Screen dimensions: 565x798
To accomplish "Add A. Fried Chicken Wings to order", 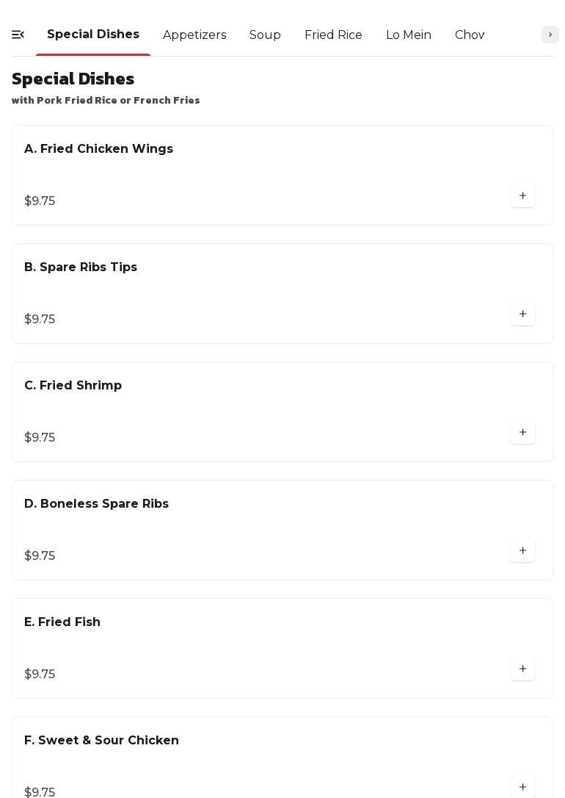I will pyautogui.click(x=522, y=196).
